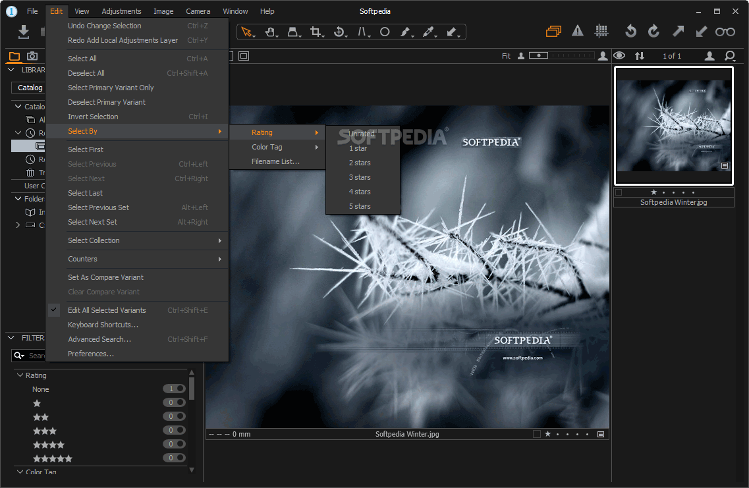The width and height of the screenshot is (749, 488).
Task: Tick the color tag box in viewer footer
Action: point(537,434)
